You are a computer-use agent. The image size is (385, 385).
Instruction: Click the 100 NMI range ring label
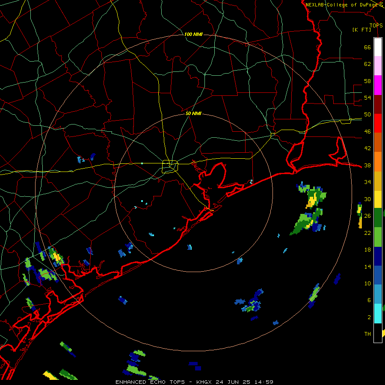tap(193, 34)
